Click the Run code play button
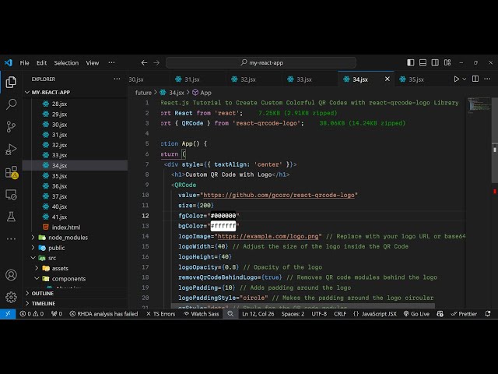The height and width of the screenshot is (374, 498). [457, 79]
